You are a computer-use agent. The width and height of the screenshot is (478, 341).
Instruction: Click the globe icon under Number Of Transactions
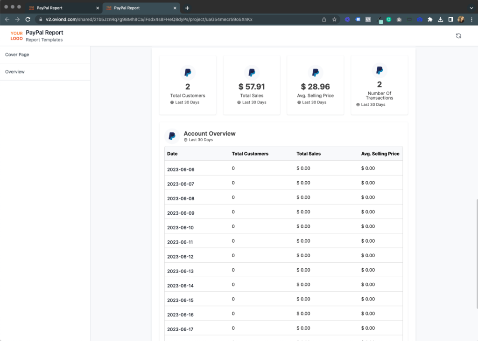coord(358,105)
